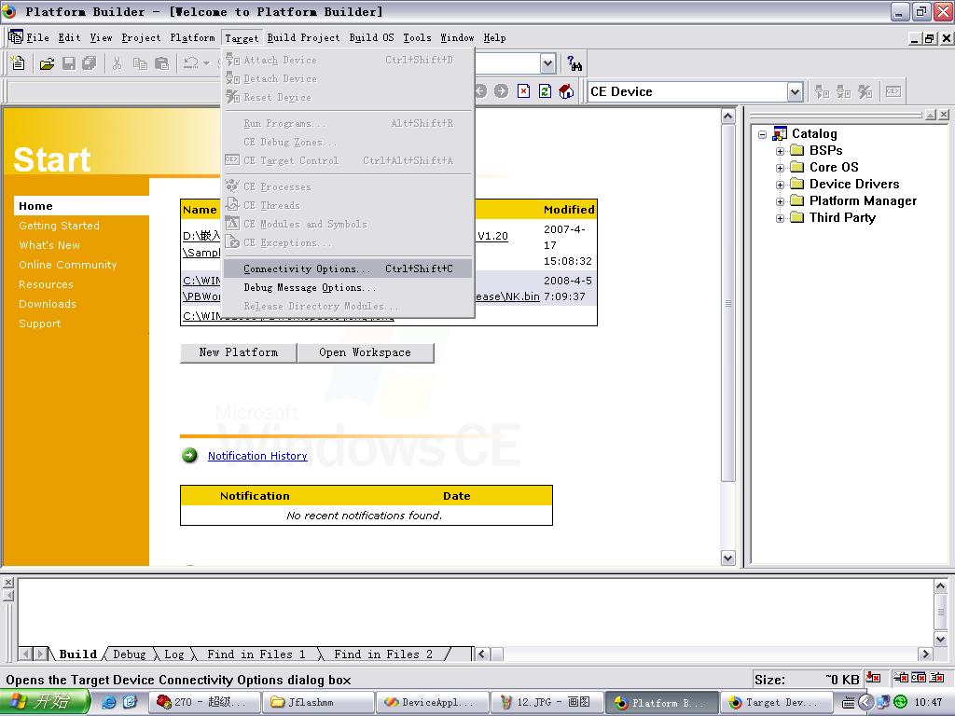Switch to Jflashmm taskbar window
The height and width of the screenshot is (716, 955).
point(317,703)
